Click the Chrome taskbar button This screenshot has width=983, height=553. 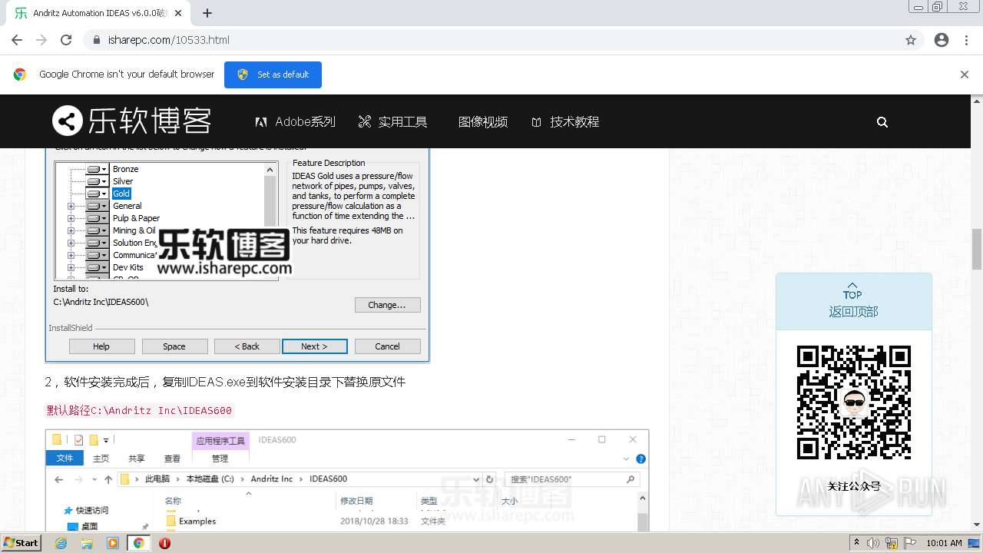click(139, 543)
